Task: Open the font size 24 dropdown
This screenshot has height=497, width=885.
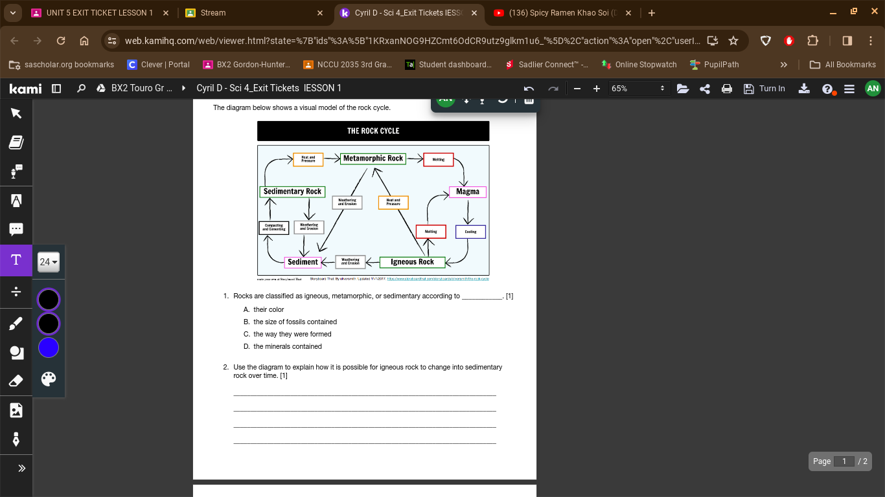Action: coord(49,262)
